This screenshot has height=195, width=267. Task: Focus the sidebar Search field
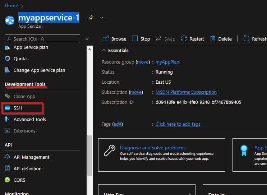point(45,39)
